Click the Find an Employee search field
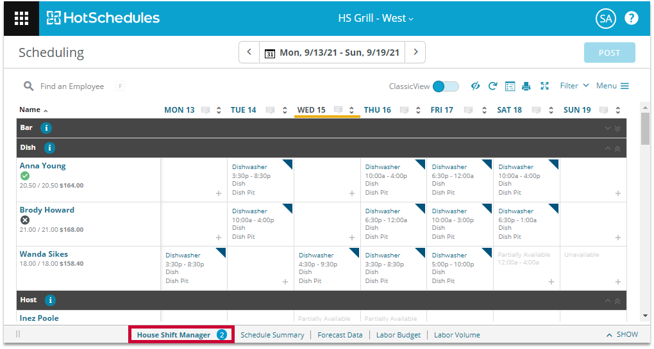Screen dimensions: 654x349 point(72,86)
